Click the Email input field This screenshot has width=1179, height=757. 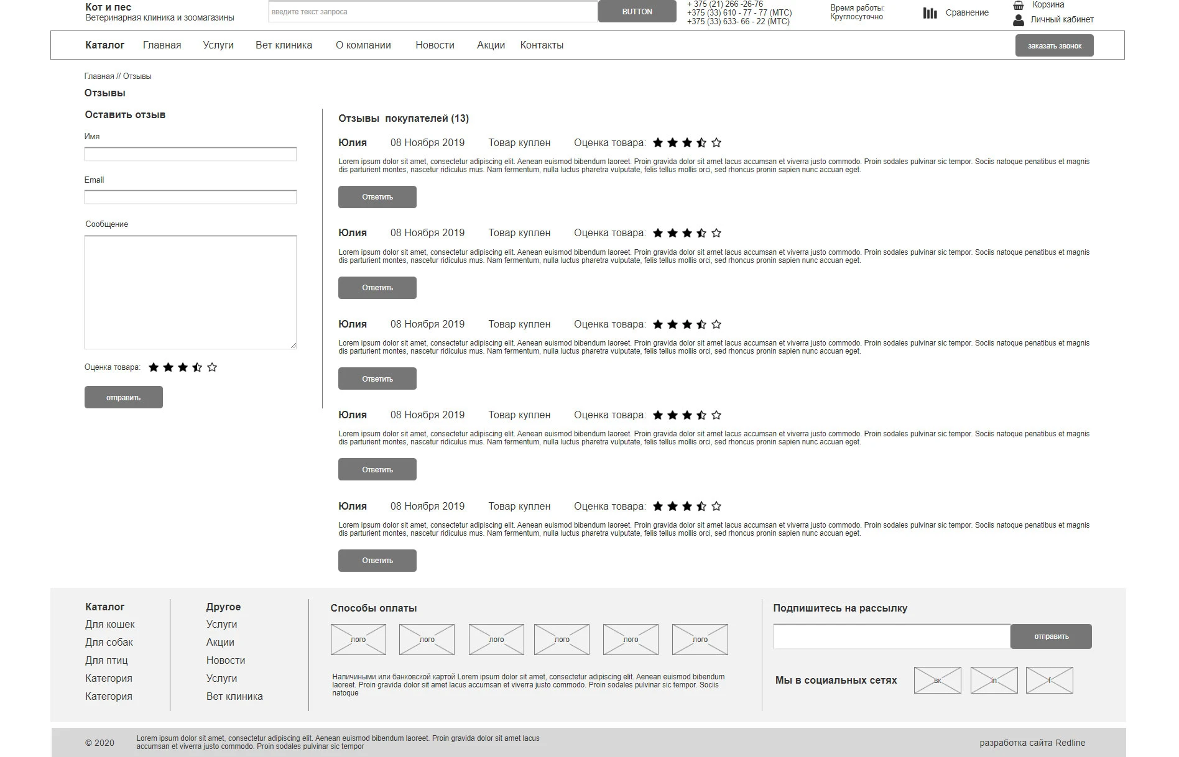[190, 197]
